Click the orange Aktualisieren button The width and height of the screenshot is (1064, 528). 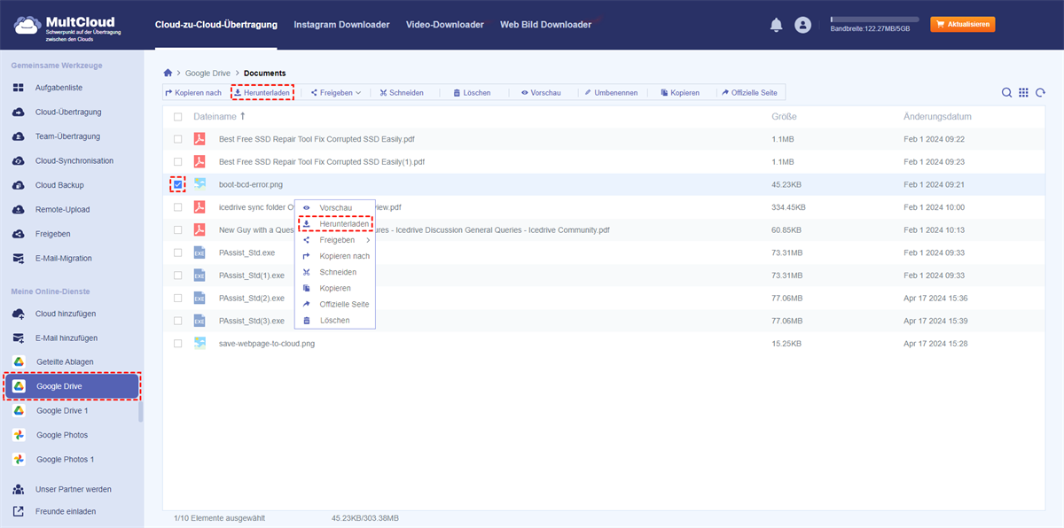point(962,25)
